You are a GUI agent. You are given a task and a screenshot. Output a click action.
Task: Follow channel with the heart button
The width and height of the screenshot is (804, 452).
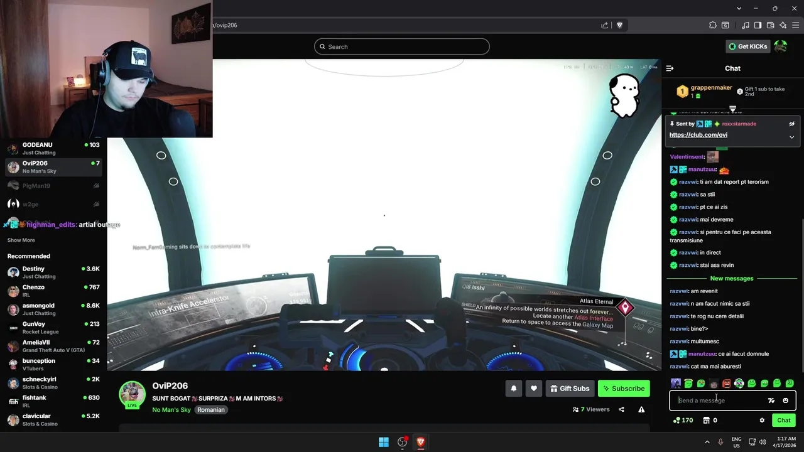pyautogui.click(x=533, y=389)
